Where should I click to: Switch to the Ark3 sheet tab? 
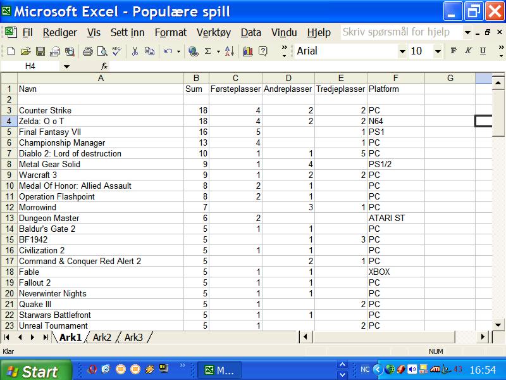point(133,338)
